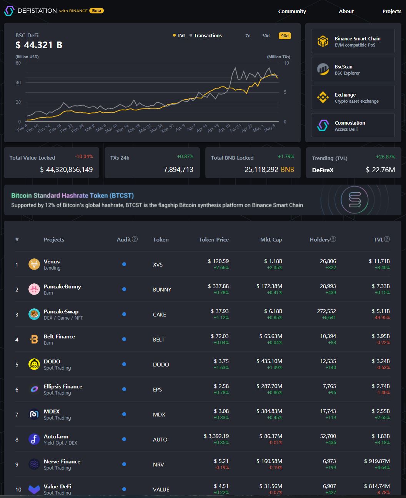Click the Ellipsis Finance logo
The width and height of the screenshot is (406, 498).
coord(34,389)
